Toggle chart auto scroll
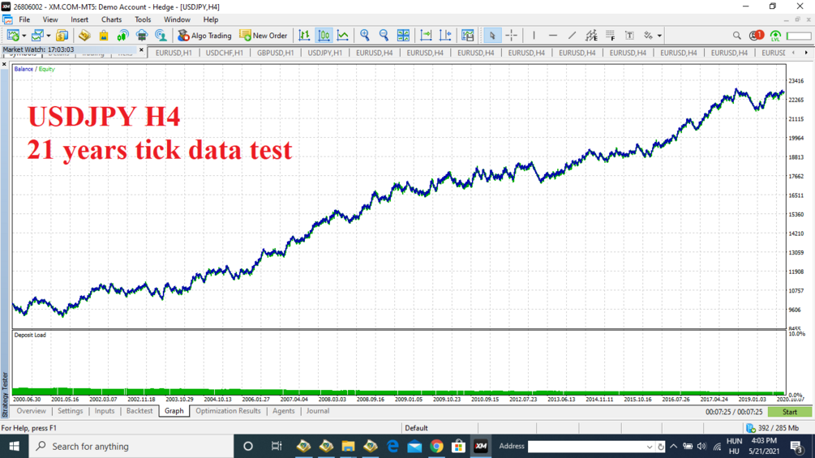 coord(426,36)
